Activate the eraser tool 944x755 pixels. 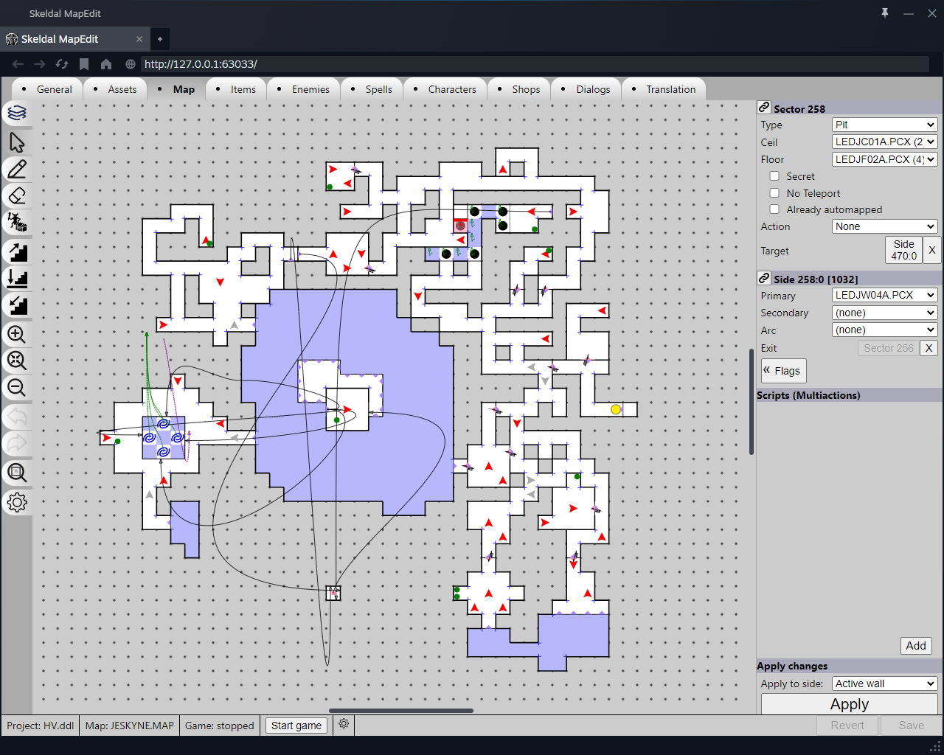click(x=17, y=195)
